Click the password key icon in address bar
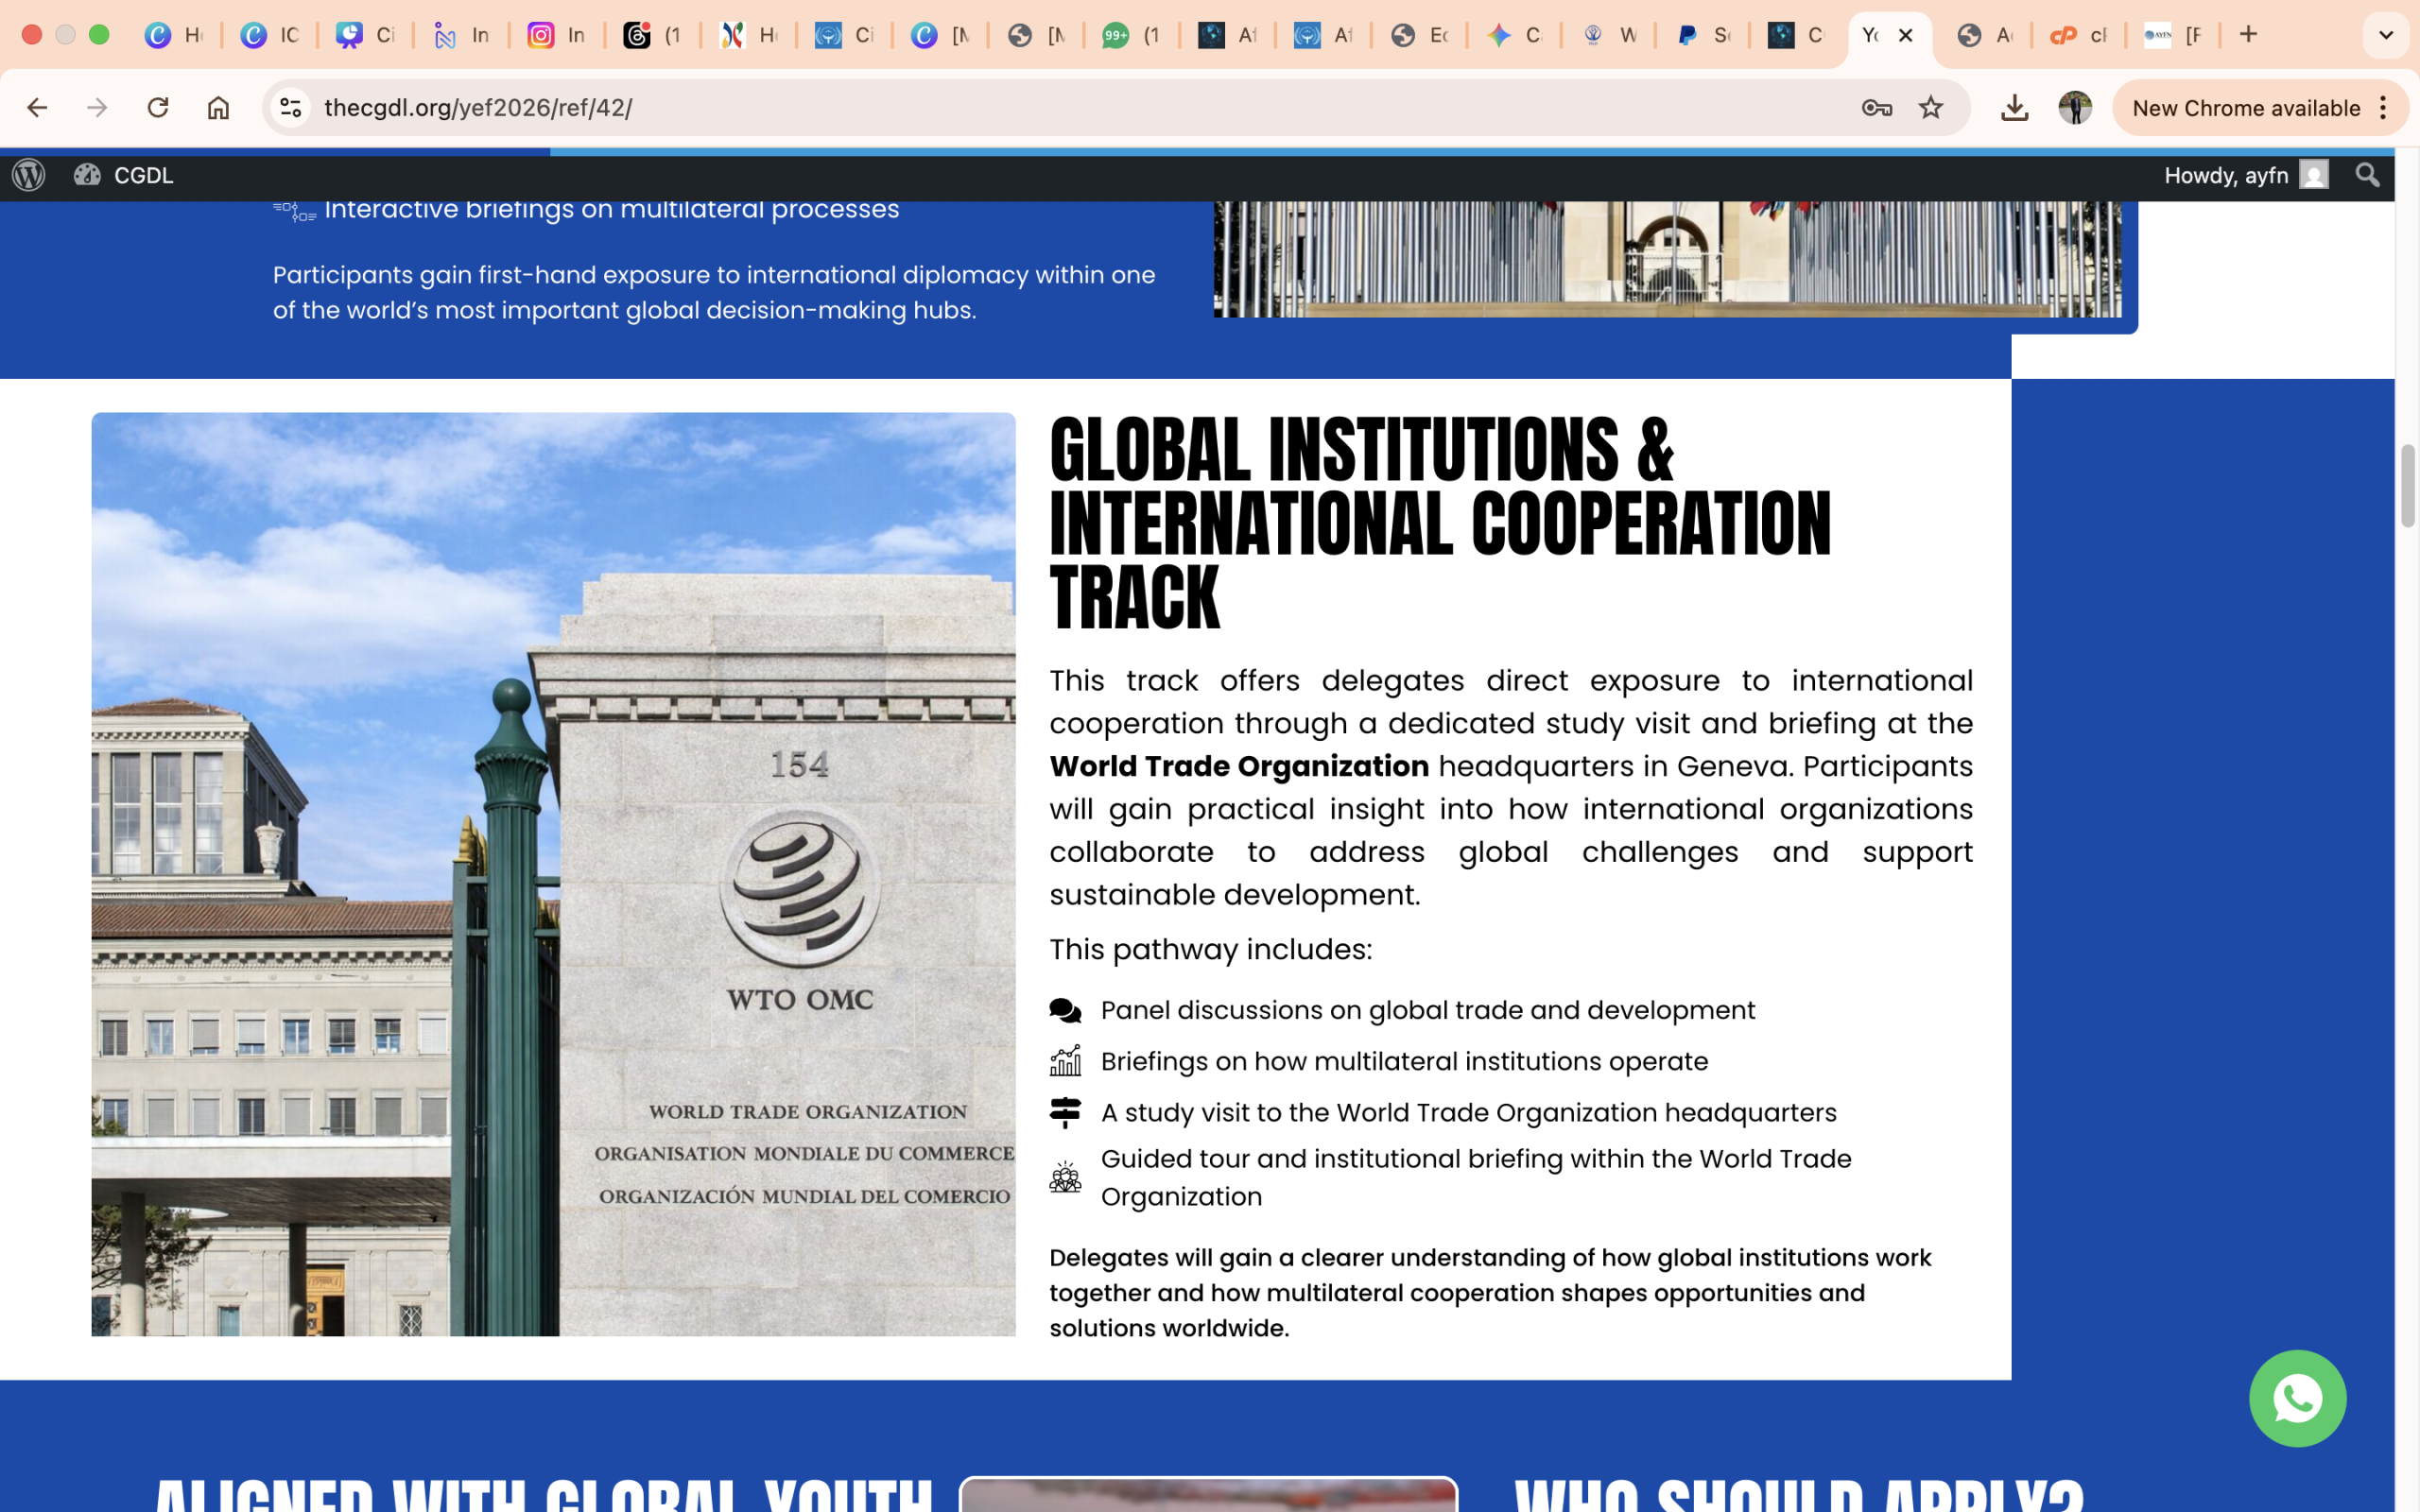The image size is (2420, 1512). (1876, 108)
